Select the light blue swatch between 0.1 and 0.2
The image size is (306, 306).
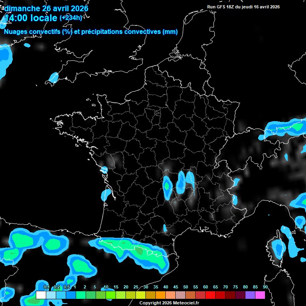pyautogui.click(x=51, y=295)
